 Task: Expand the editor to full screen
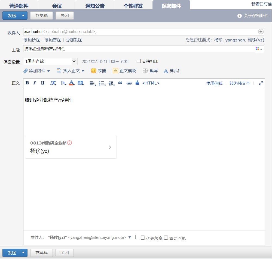(x=261, y=83)
